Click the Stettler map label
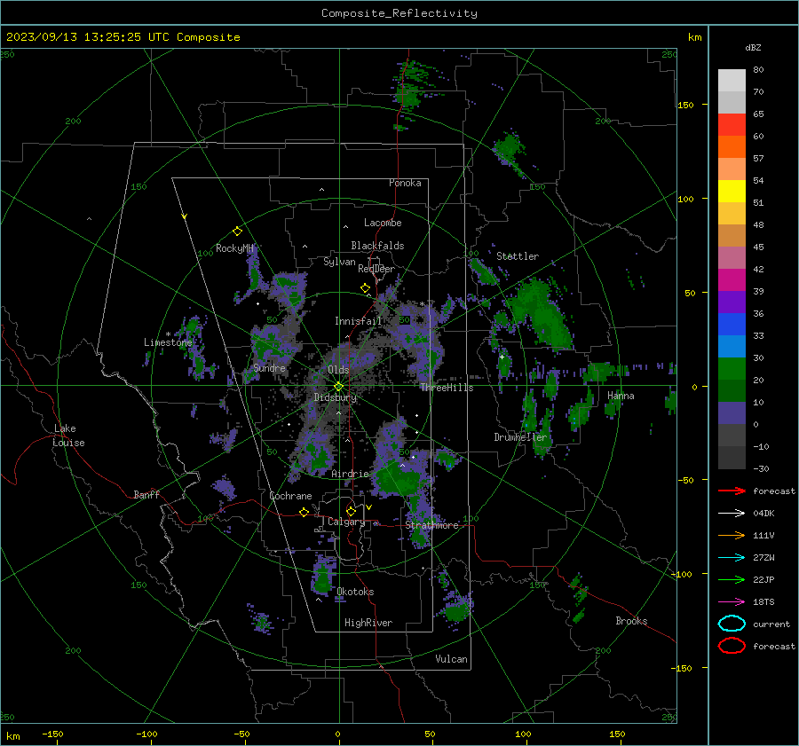Screen dimensions: 799x746 518,256
